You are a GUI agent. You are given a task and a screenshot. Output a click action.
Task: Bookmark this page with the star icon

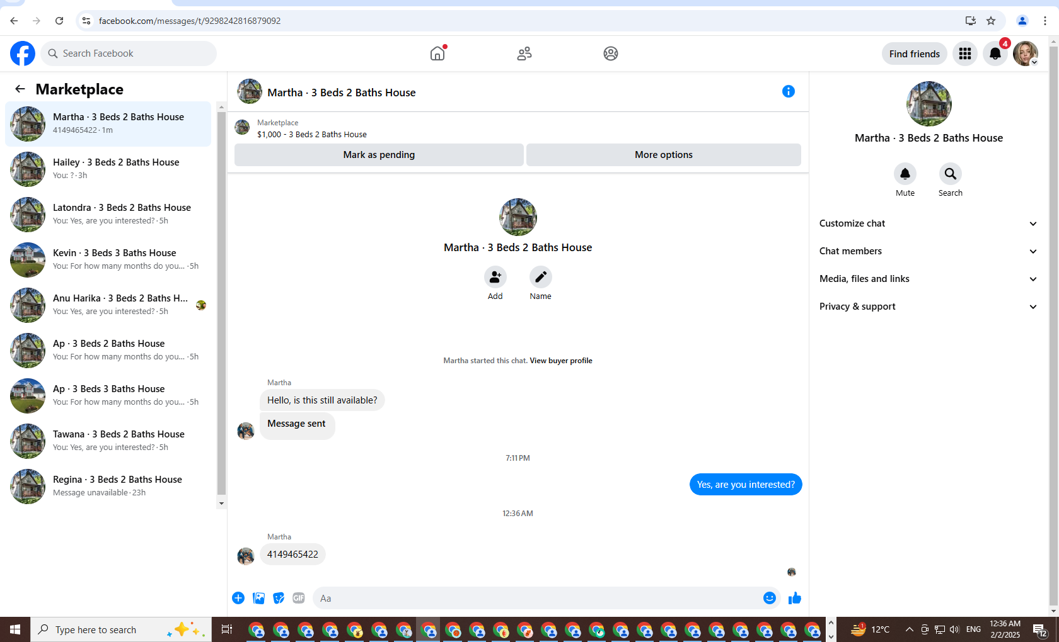(991, 21)
